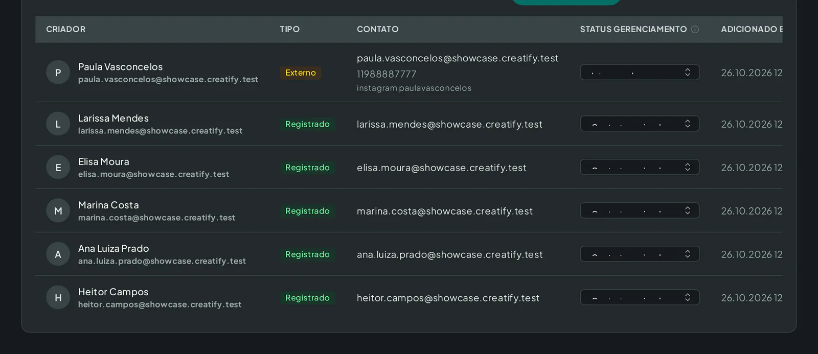
Task: Click the 26.10.2026 date in Elisa Moura row
Action: coord(752,168)
